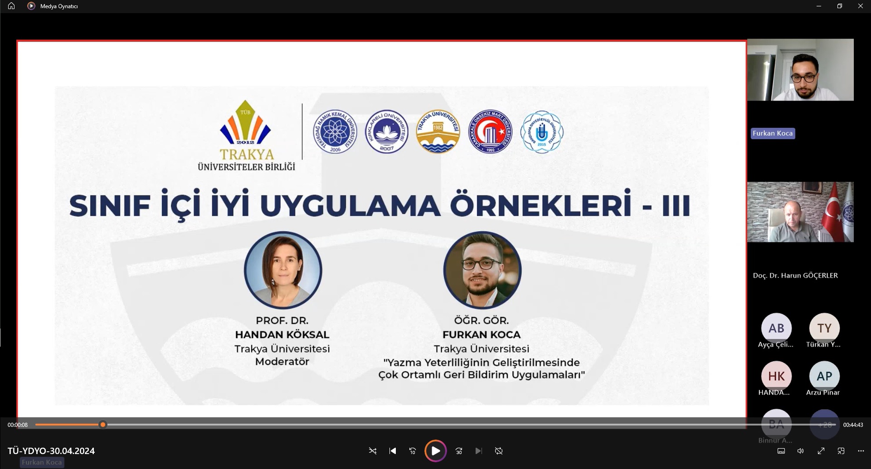Click the +28 more participants bubble

coord(824,424)
